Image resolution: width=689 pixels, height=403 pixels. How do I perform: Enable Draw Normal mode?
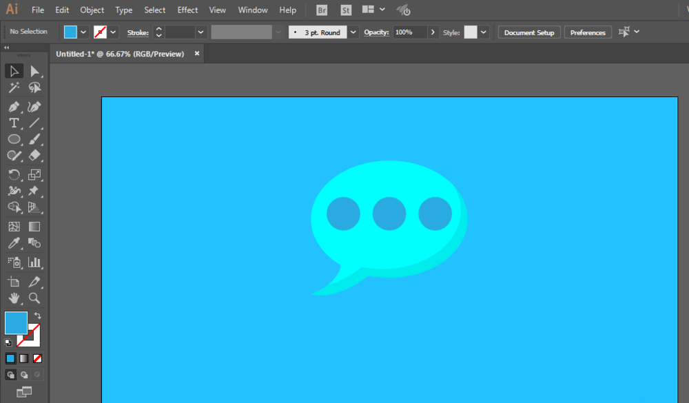[10, 375]
